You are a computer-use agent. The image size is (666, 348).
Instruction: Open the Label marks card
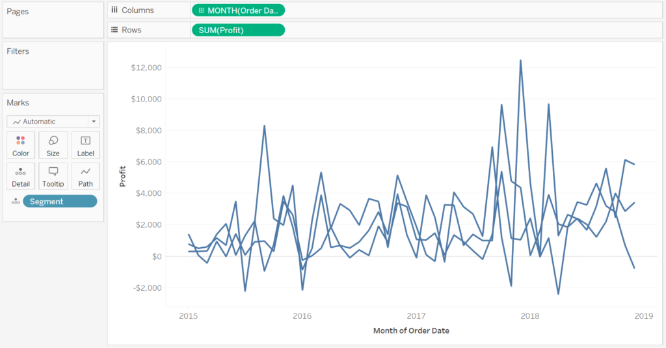click(85, 145)
